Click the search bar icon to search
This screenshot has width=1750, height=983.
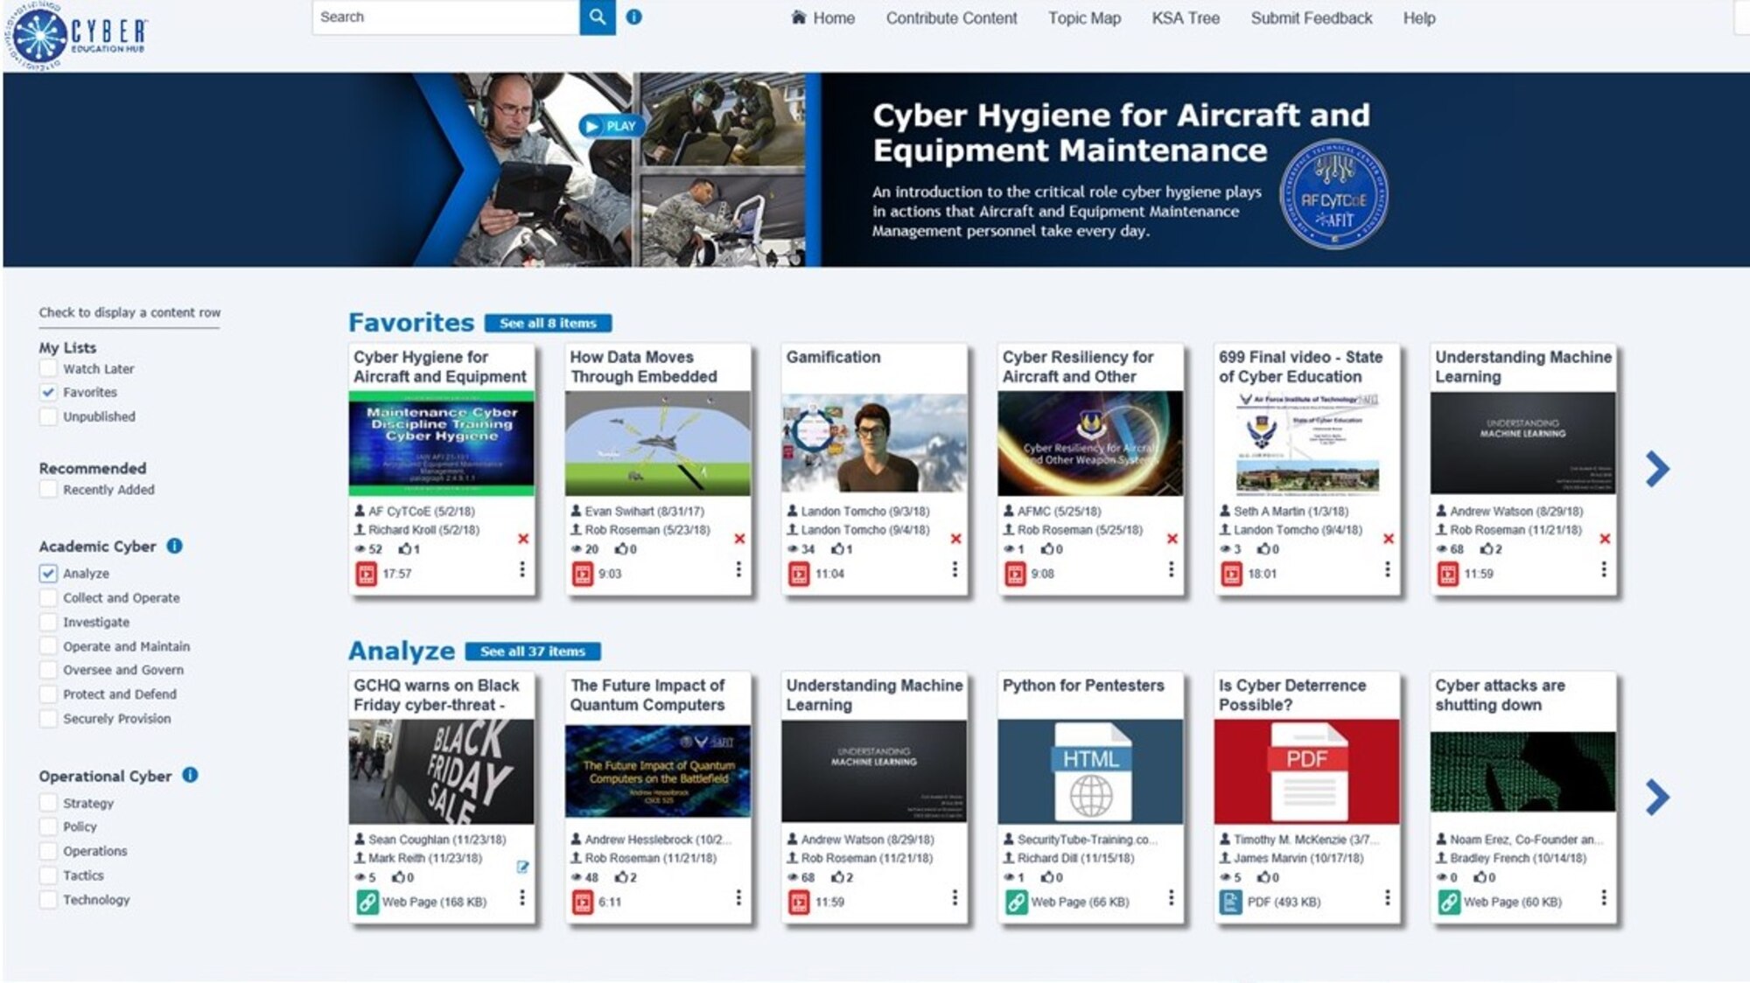599,17
